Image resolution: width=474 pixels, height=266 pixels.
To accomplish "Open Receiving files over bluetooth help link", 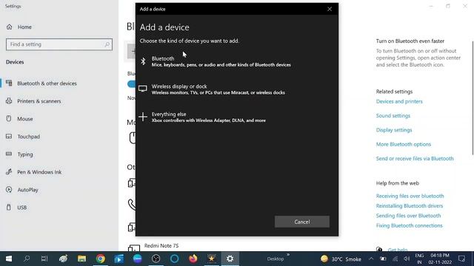I will tap(410, 196).
